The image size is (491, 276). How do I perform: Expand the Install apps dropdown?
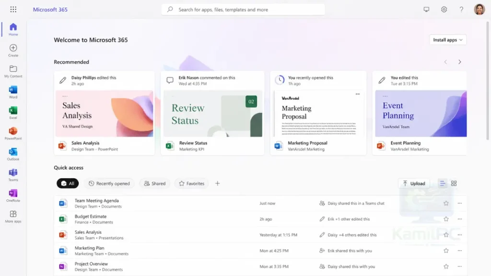(x=447, y=40)
